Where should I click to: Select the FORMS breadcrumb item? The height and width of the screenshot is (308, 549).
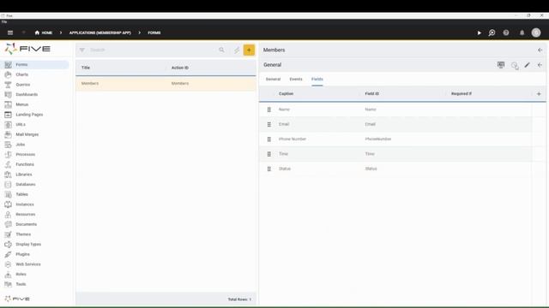(x=154, y=33)
